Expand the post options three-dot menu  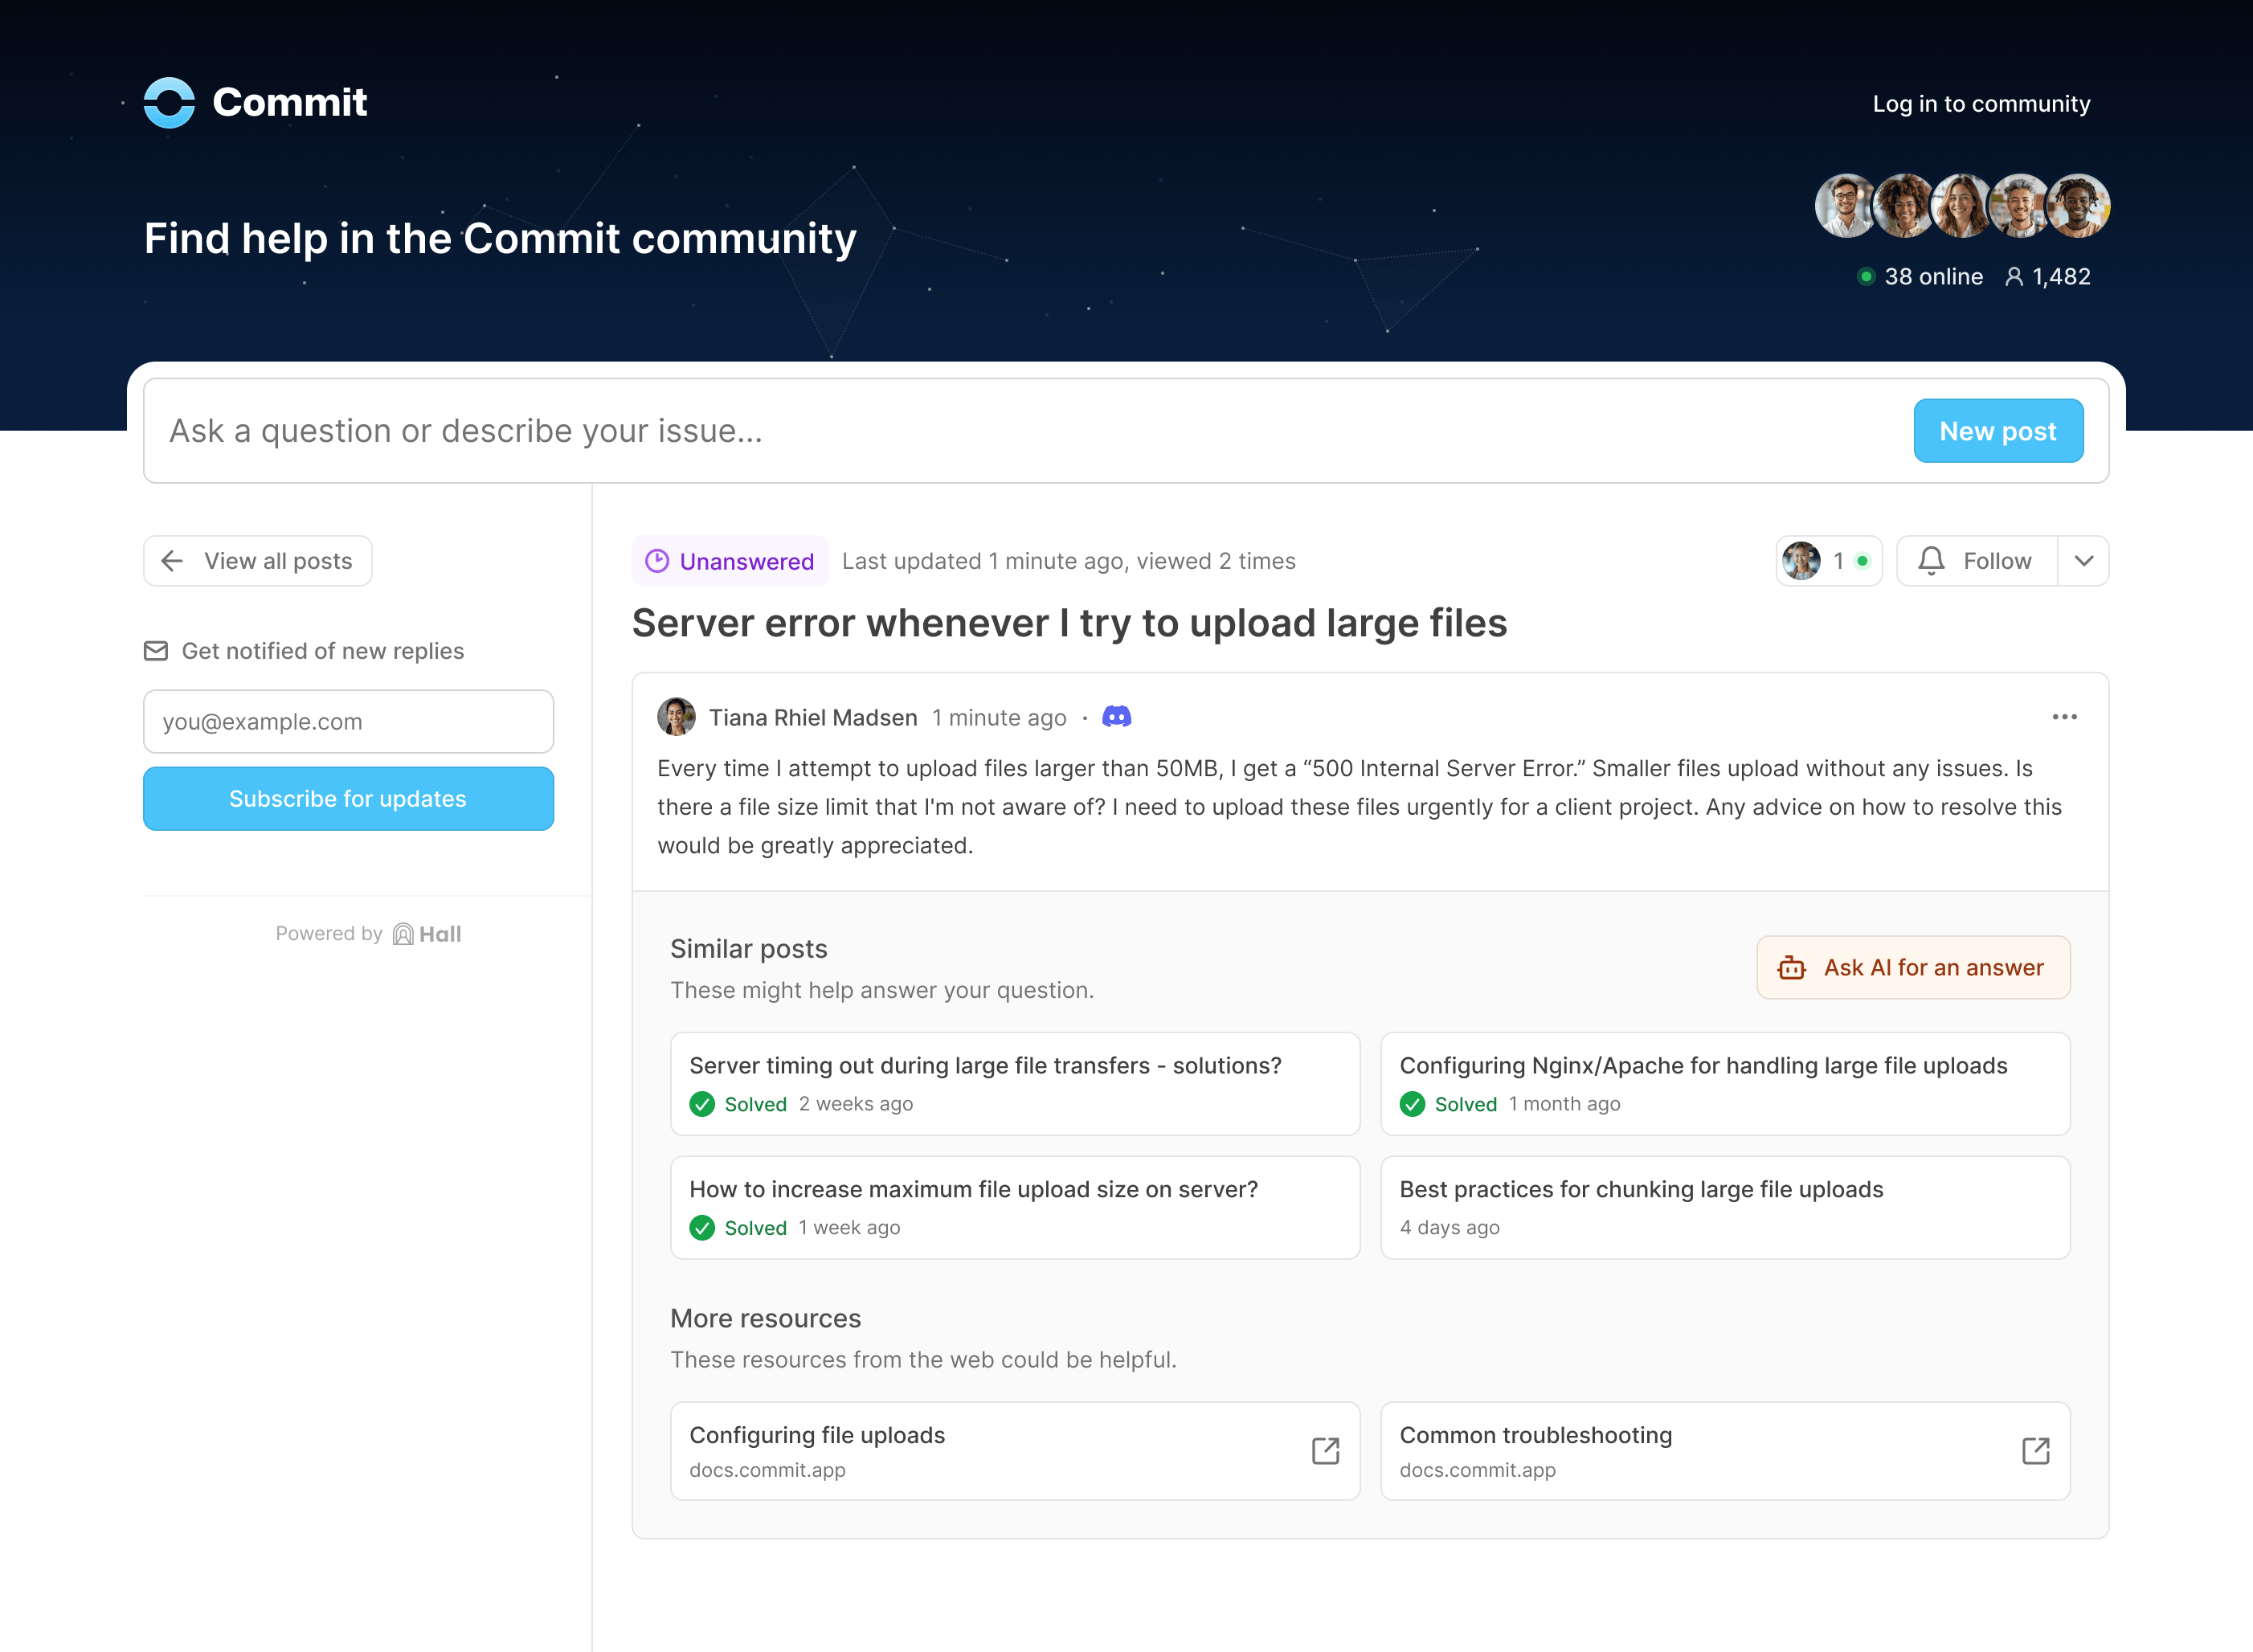click(2066, 716)
